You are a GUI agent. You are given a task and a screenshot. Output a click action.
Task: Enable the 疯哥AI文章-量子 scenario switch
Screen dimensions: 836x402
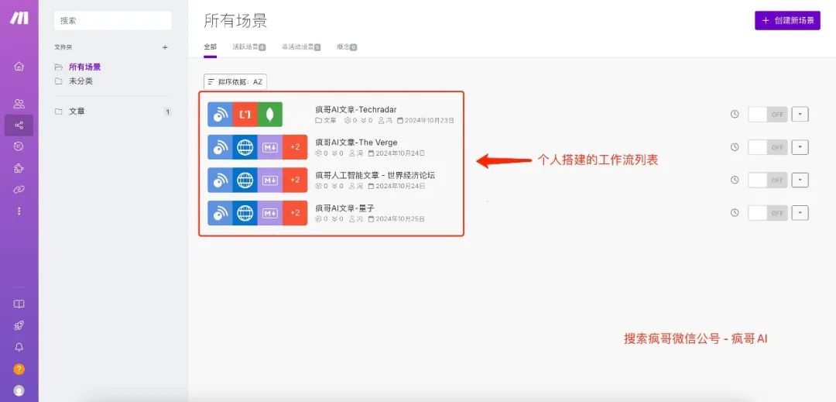click(768, 213)
